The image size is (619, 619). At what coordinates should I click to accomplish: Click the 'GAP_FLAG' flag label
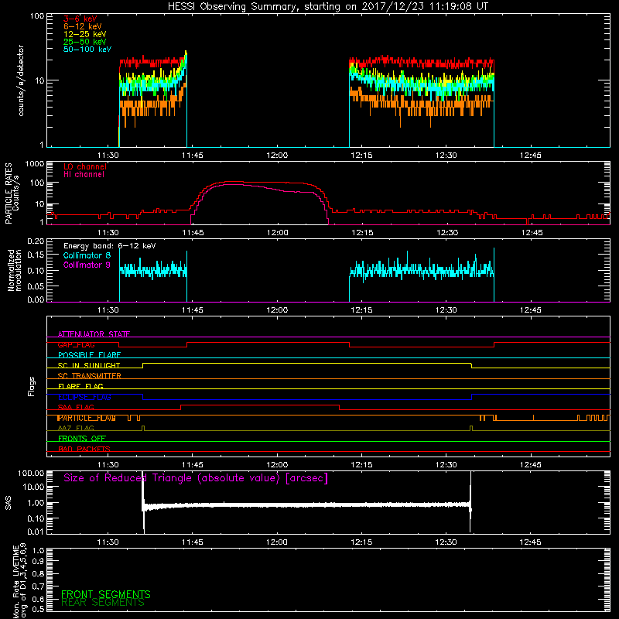tap(76, 344)
